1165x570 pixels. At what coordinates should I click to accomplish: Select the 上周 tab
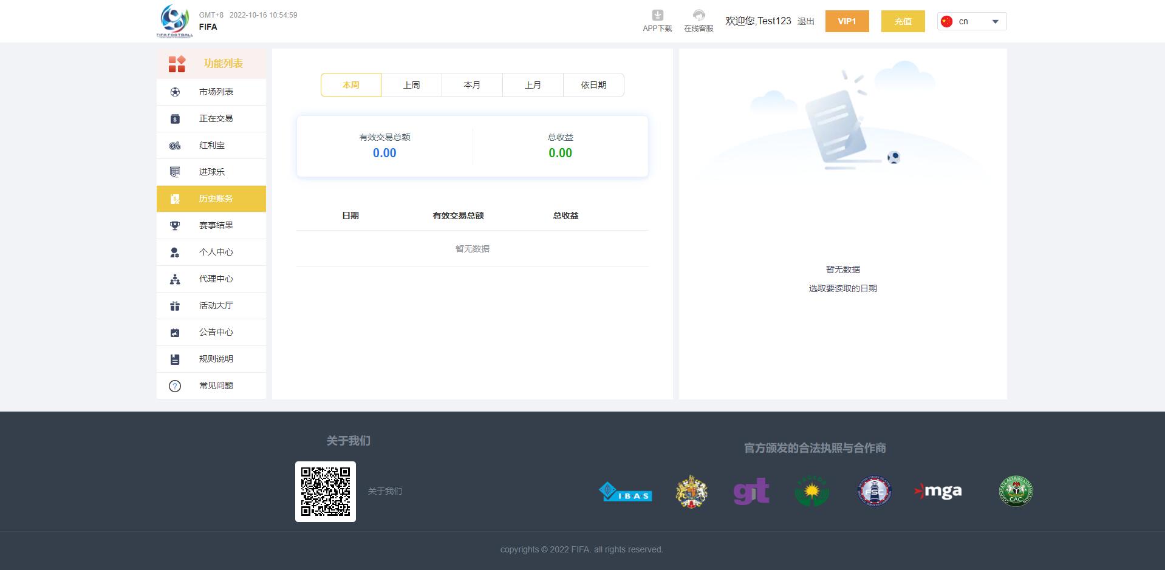411,85
